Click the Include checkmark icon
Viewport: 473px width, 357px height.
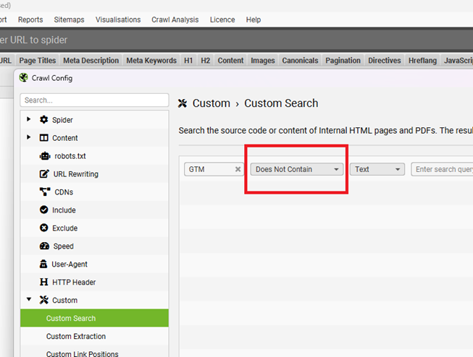(43, 210)
